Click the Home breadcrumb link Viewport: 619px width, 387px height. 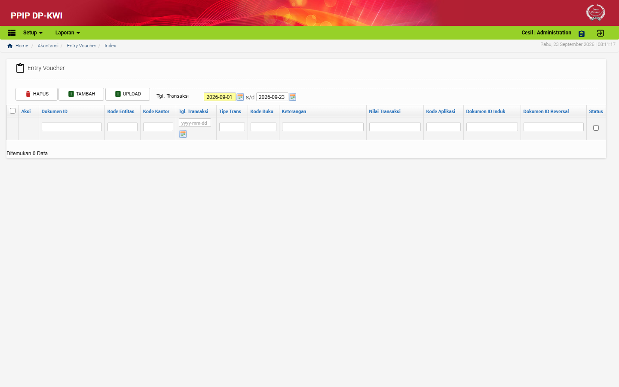22,46
